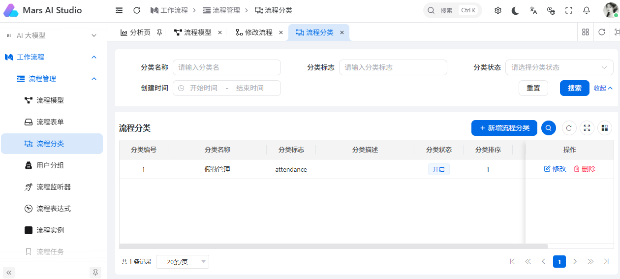Click the 搜索 button

575,88
